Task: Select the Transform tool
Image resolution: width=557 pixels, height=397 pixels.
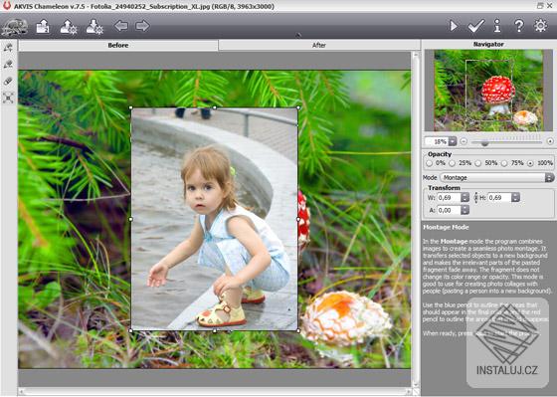Action: [x=8, y=98]
